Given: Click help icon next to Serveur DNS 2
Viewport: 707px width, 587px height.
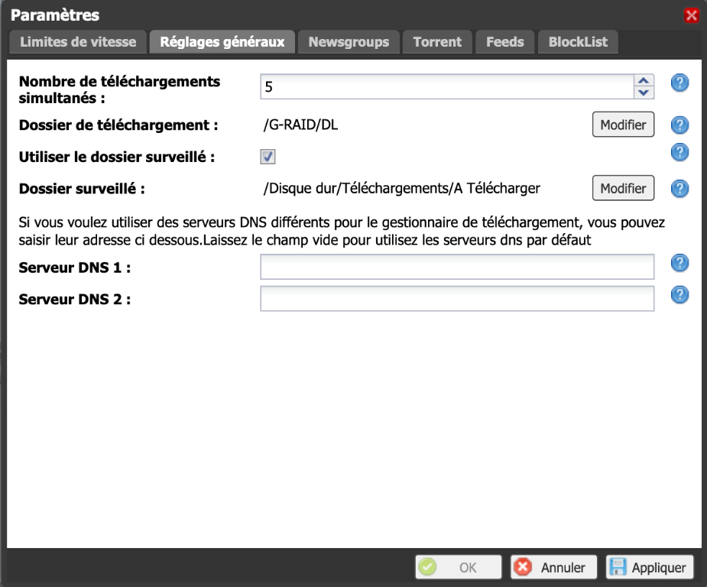Looking at the screenshot, I should [679, 295].
